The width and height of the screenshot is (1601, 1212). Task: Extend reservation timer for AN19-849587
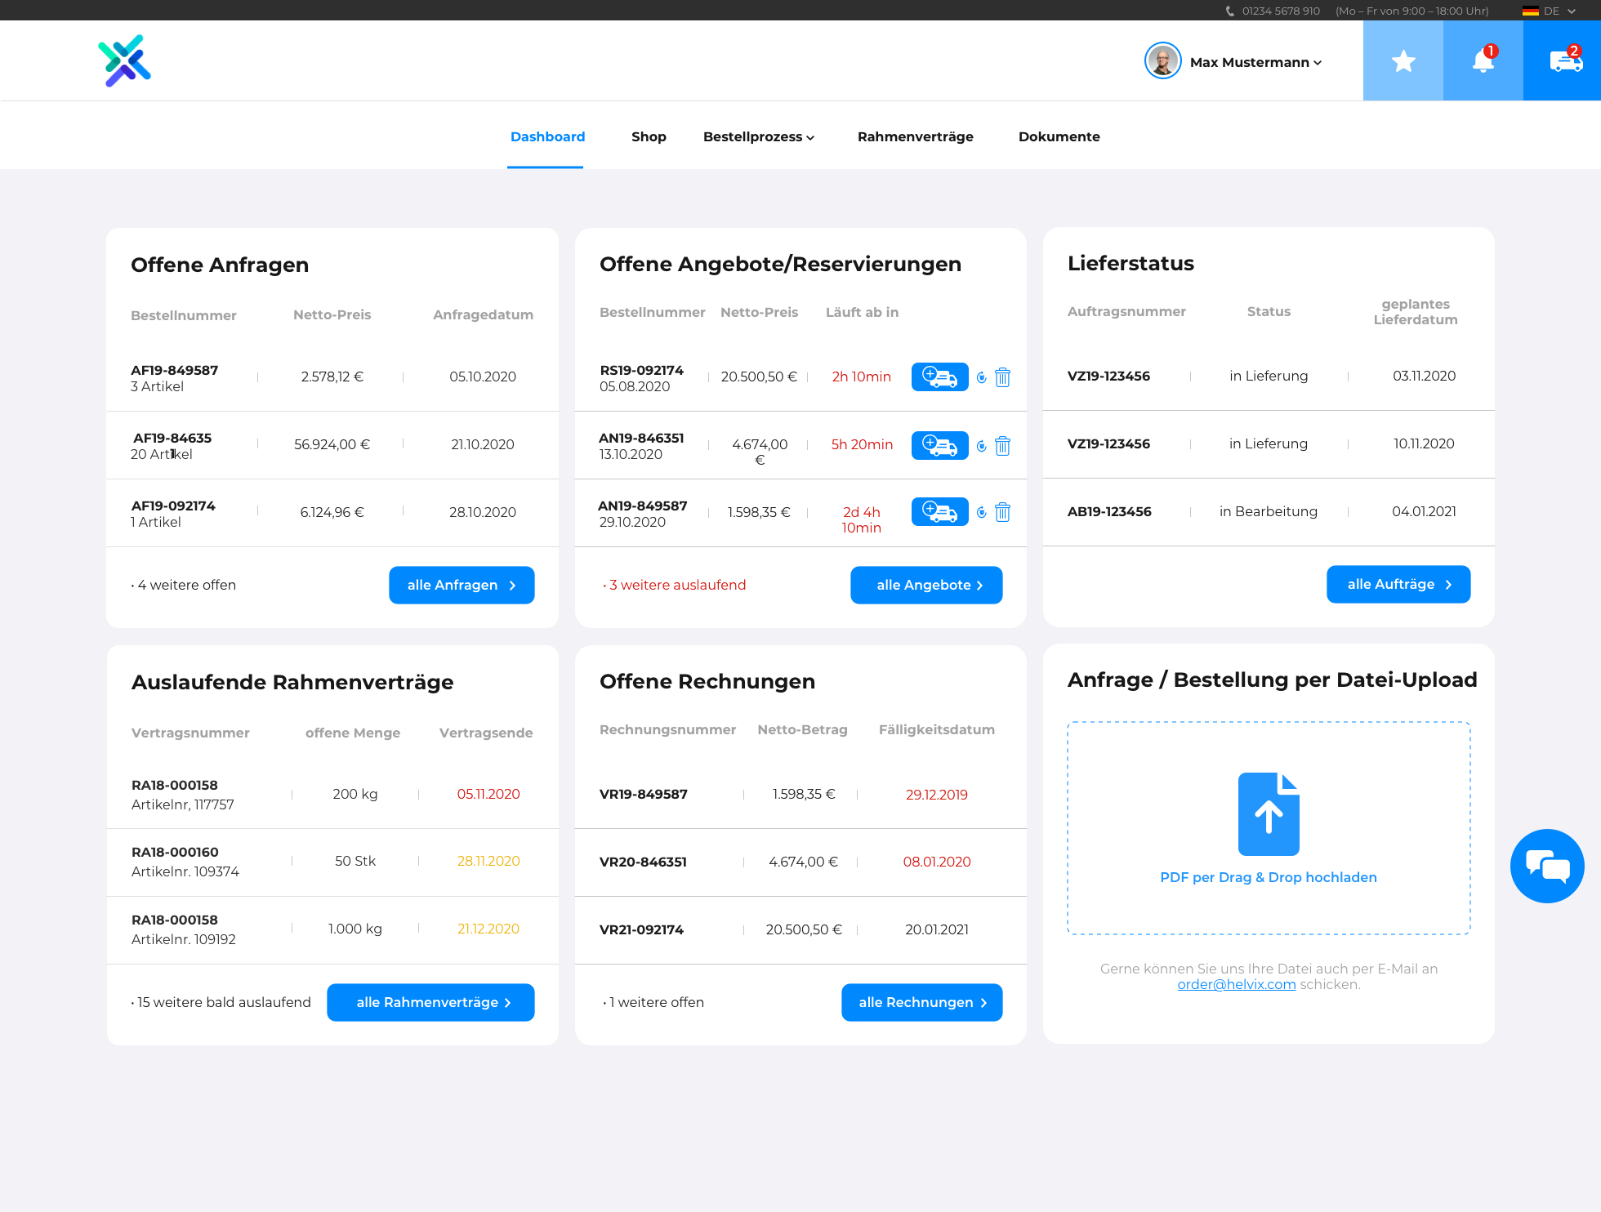(981, 512)
